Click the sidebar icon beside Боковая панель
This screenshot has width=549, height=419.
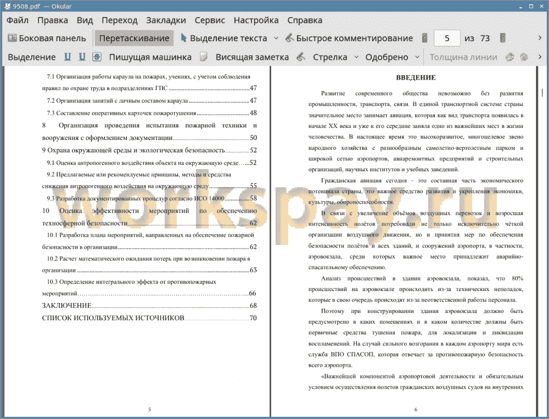click(12, 38)
